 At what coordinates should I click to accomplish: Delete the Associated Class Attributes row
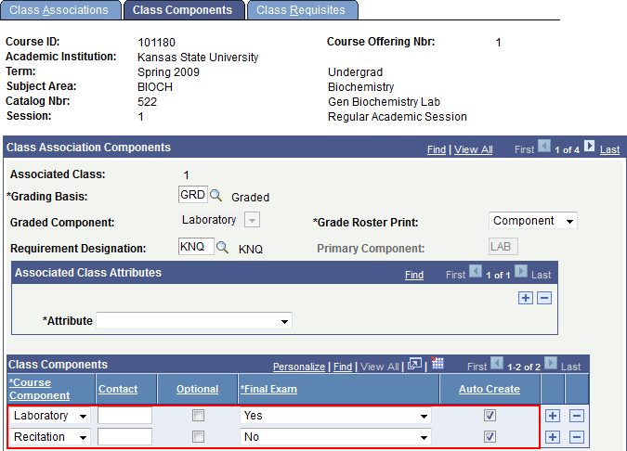[x=544, y=298]
